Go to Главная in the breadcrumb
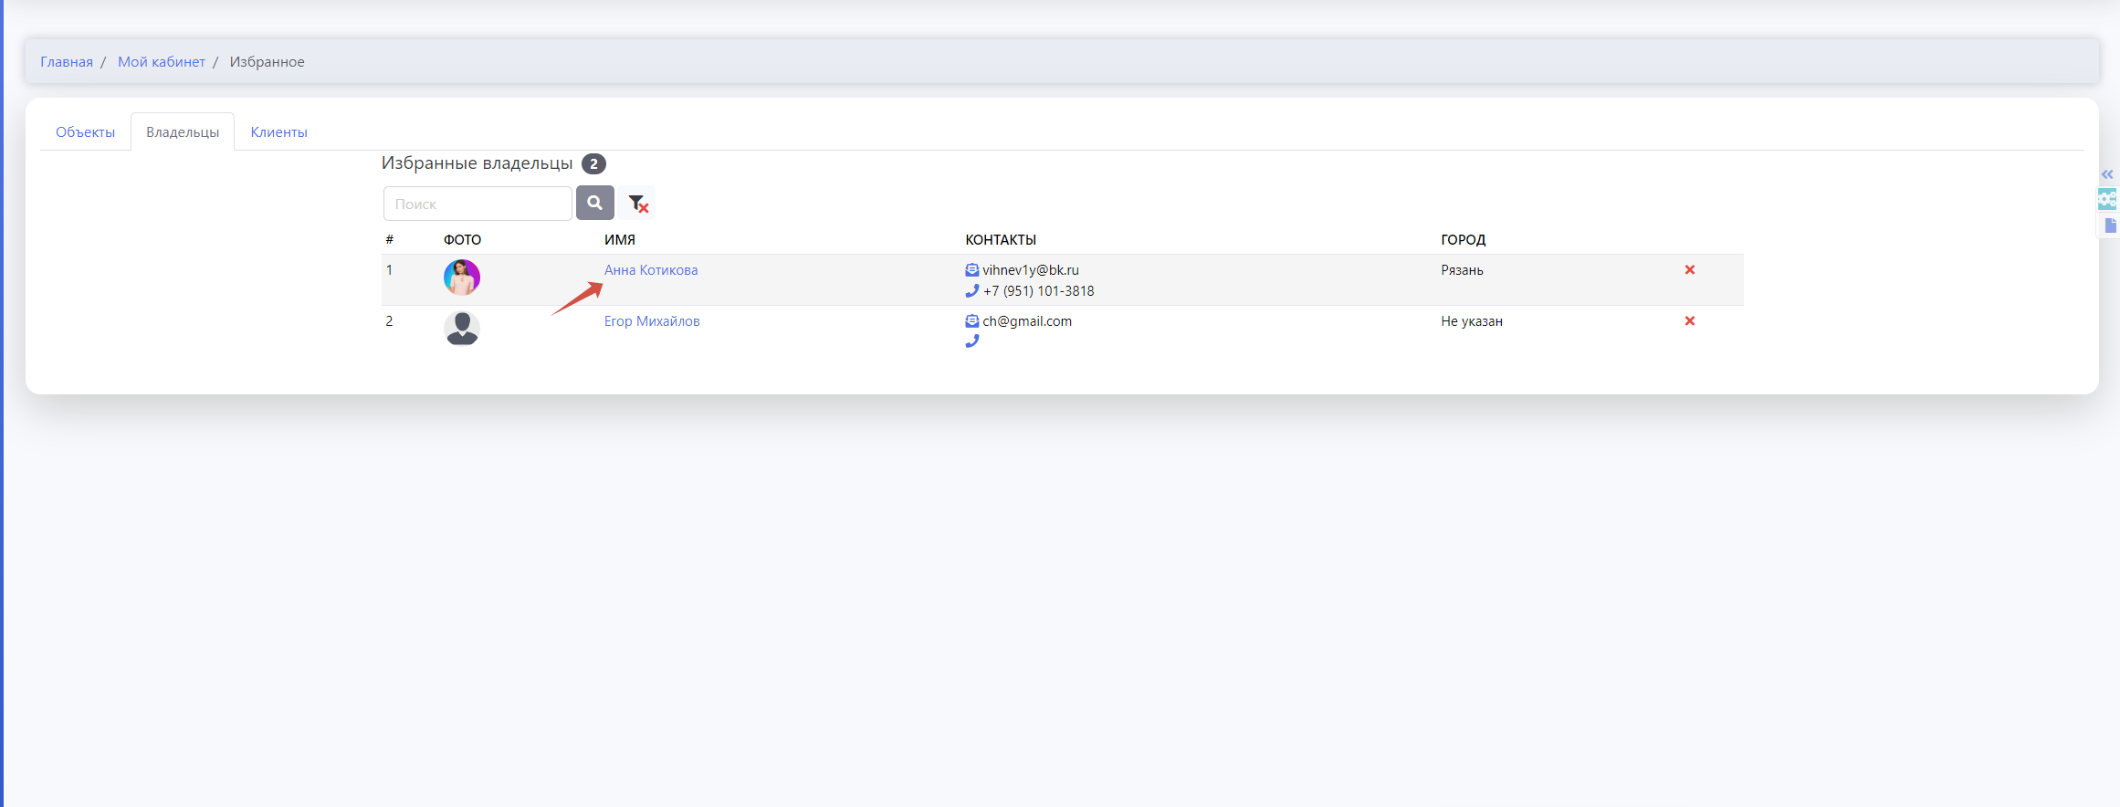This screenshot has height=807, width=2120. point(67,62)
